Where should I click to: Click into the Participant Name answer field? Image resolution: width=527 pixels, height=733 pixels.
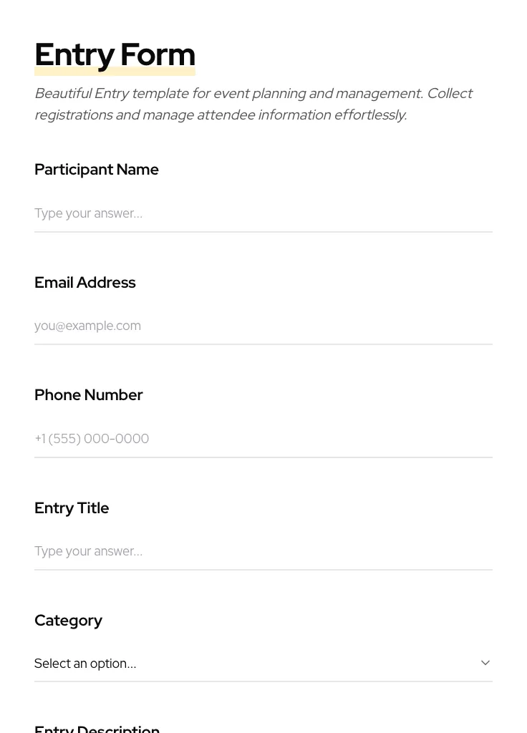tap(263, 213)
